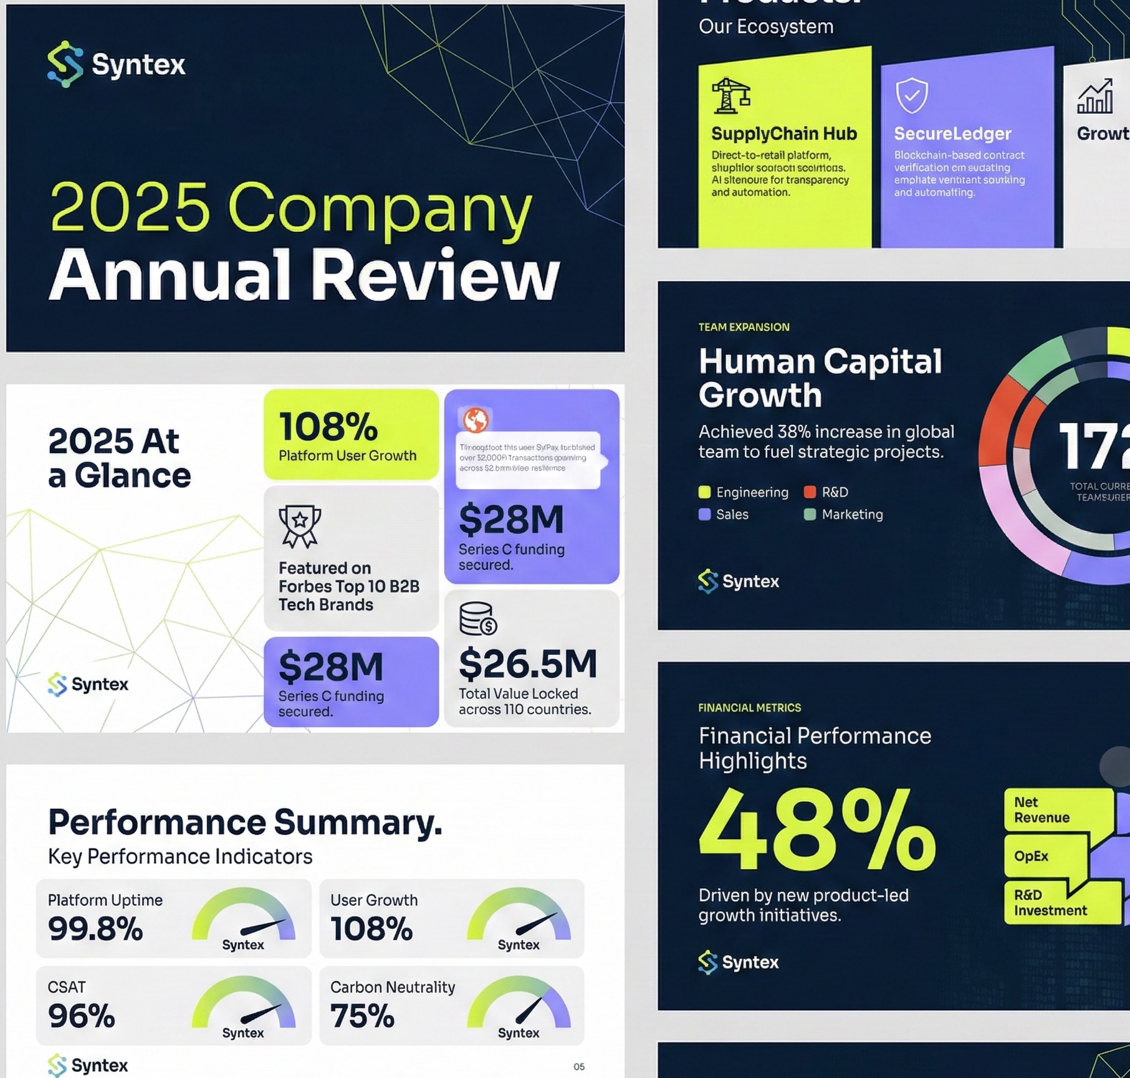This screenshot has width=1130, height=1078.
Task: Click Syntex logo at bottom of Performance Summary slide
Action: click(88, 1065)
